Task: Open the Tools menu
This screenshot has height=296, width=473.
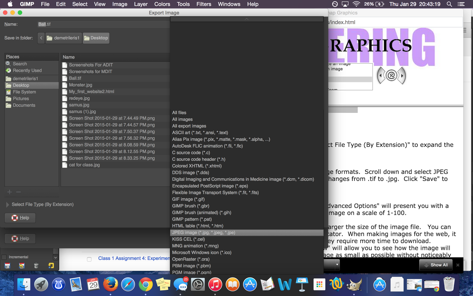Action: 183,4
